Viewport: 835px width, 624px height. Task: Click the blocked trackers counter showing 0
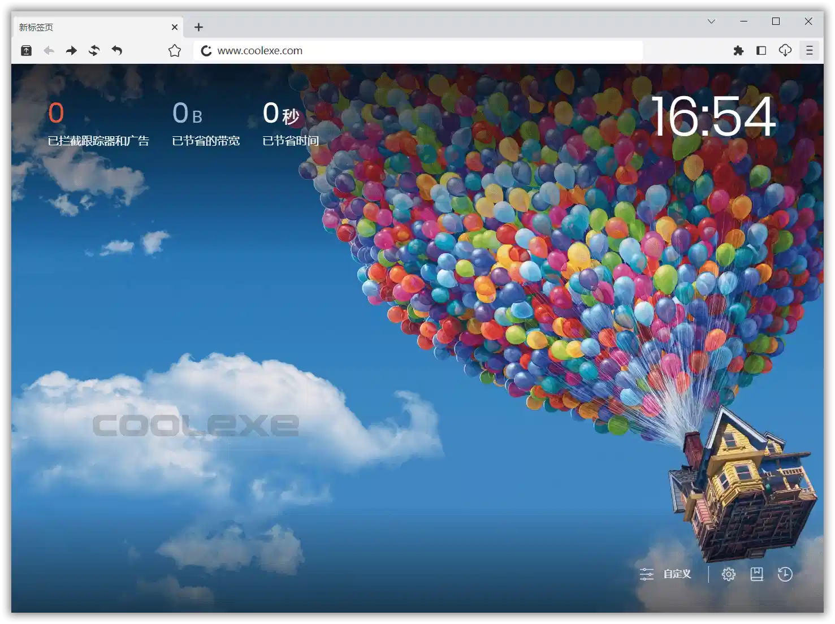(x=55, y=113)
